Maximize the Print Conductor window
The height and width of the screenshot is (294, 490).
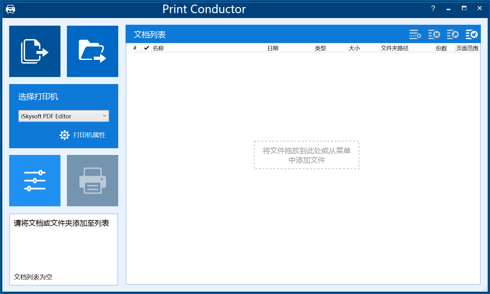point(464,9)
